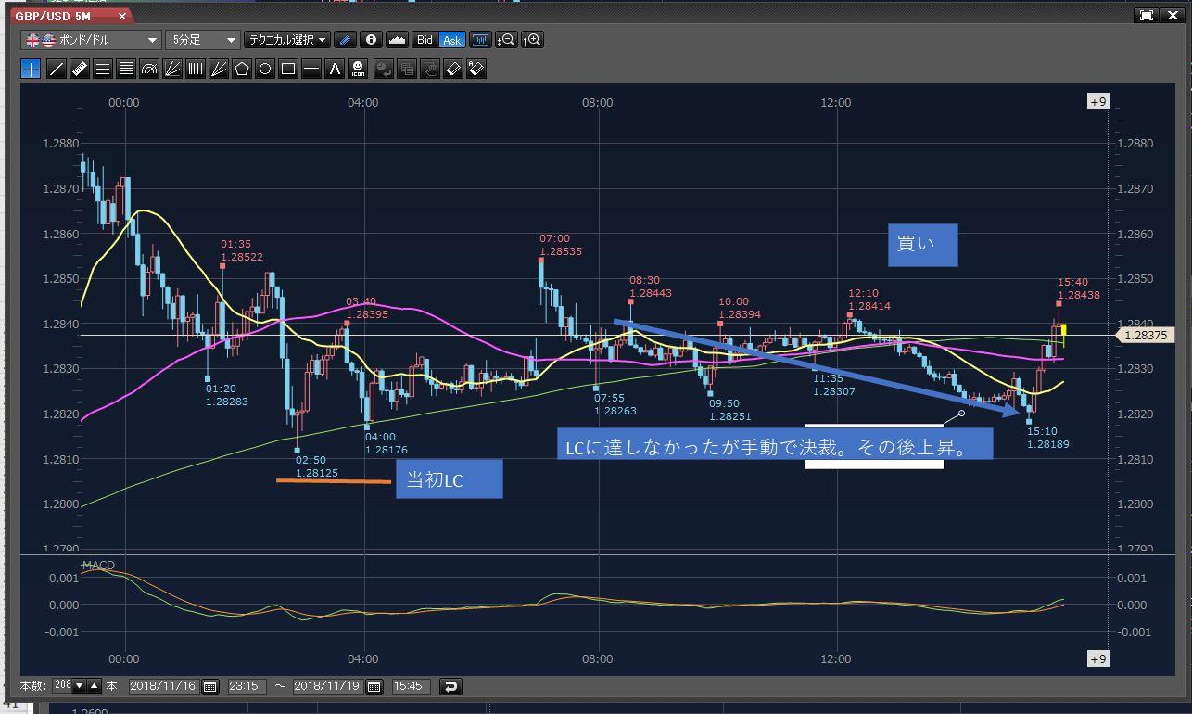Open calendar for the 2018/11/19 end date
Image resolution: width=1192 pixels, height=714 pixels.
tap(374, 686)
